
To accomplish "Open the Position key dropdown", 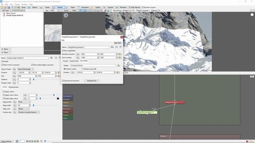I will pos(29,112).
